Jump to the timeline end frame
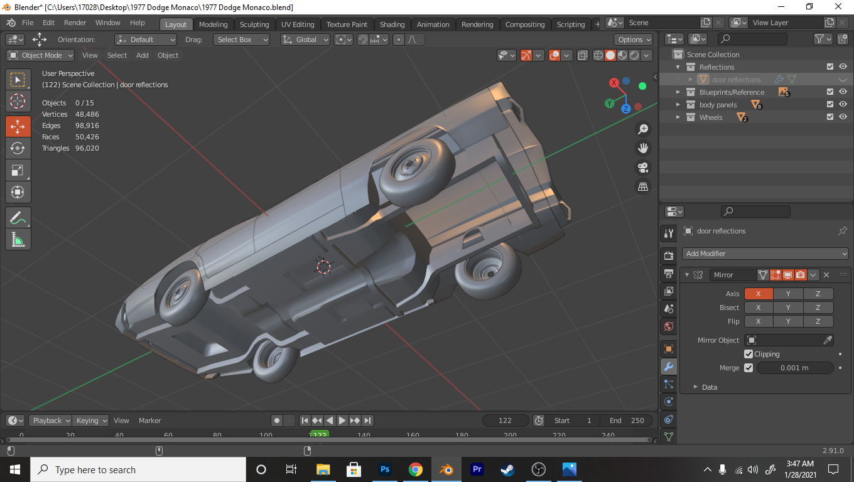Screen dimensions: 854x482 coord(368,420)
